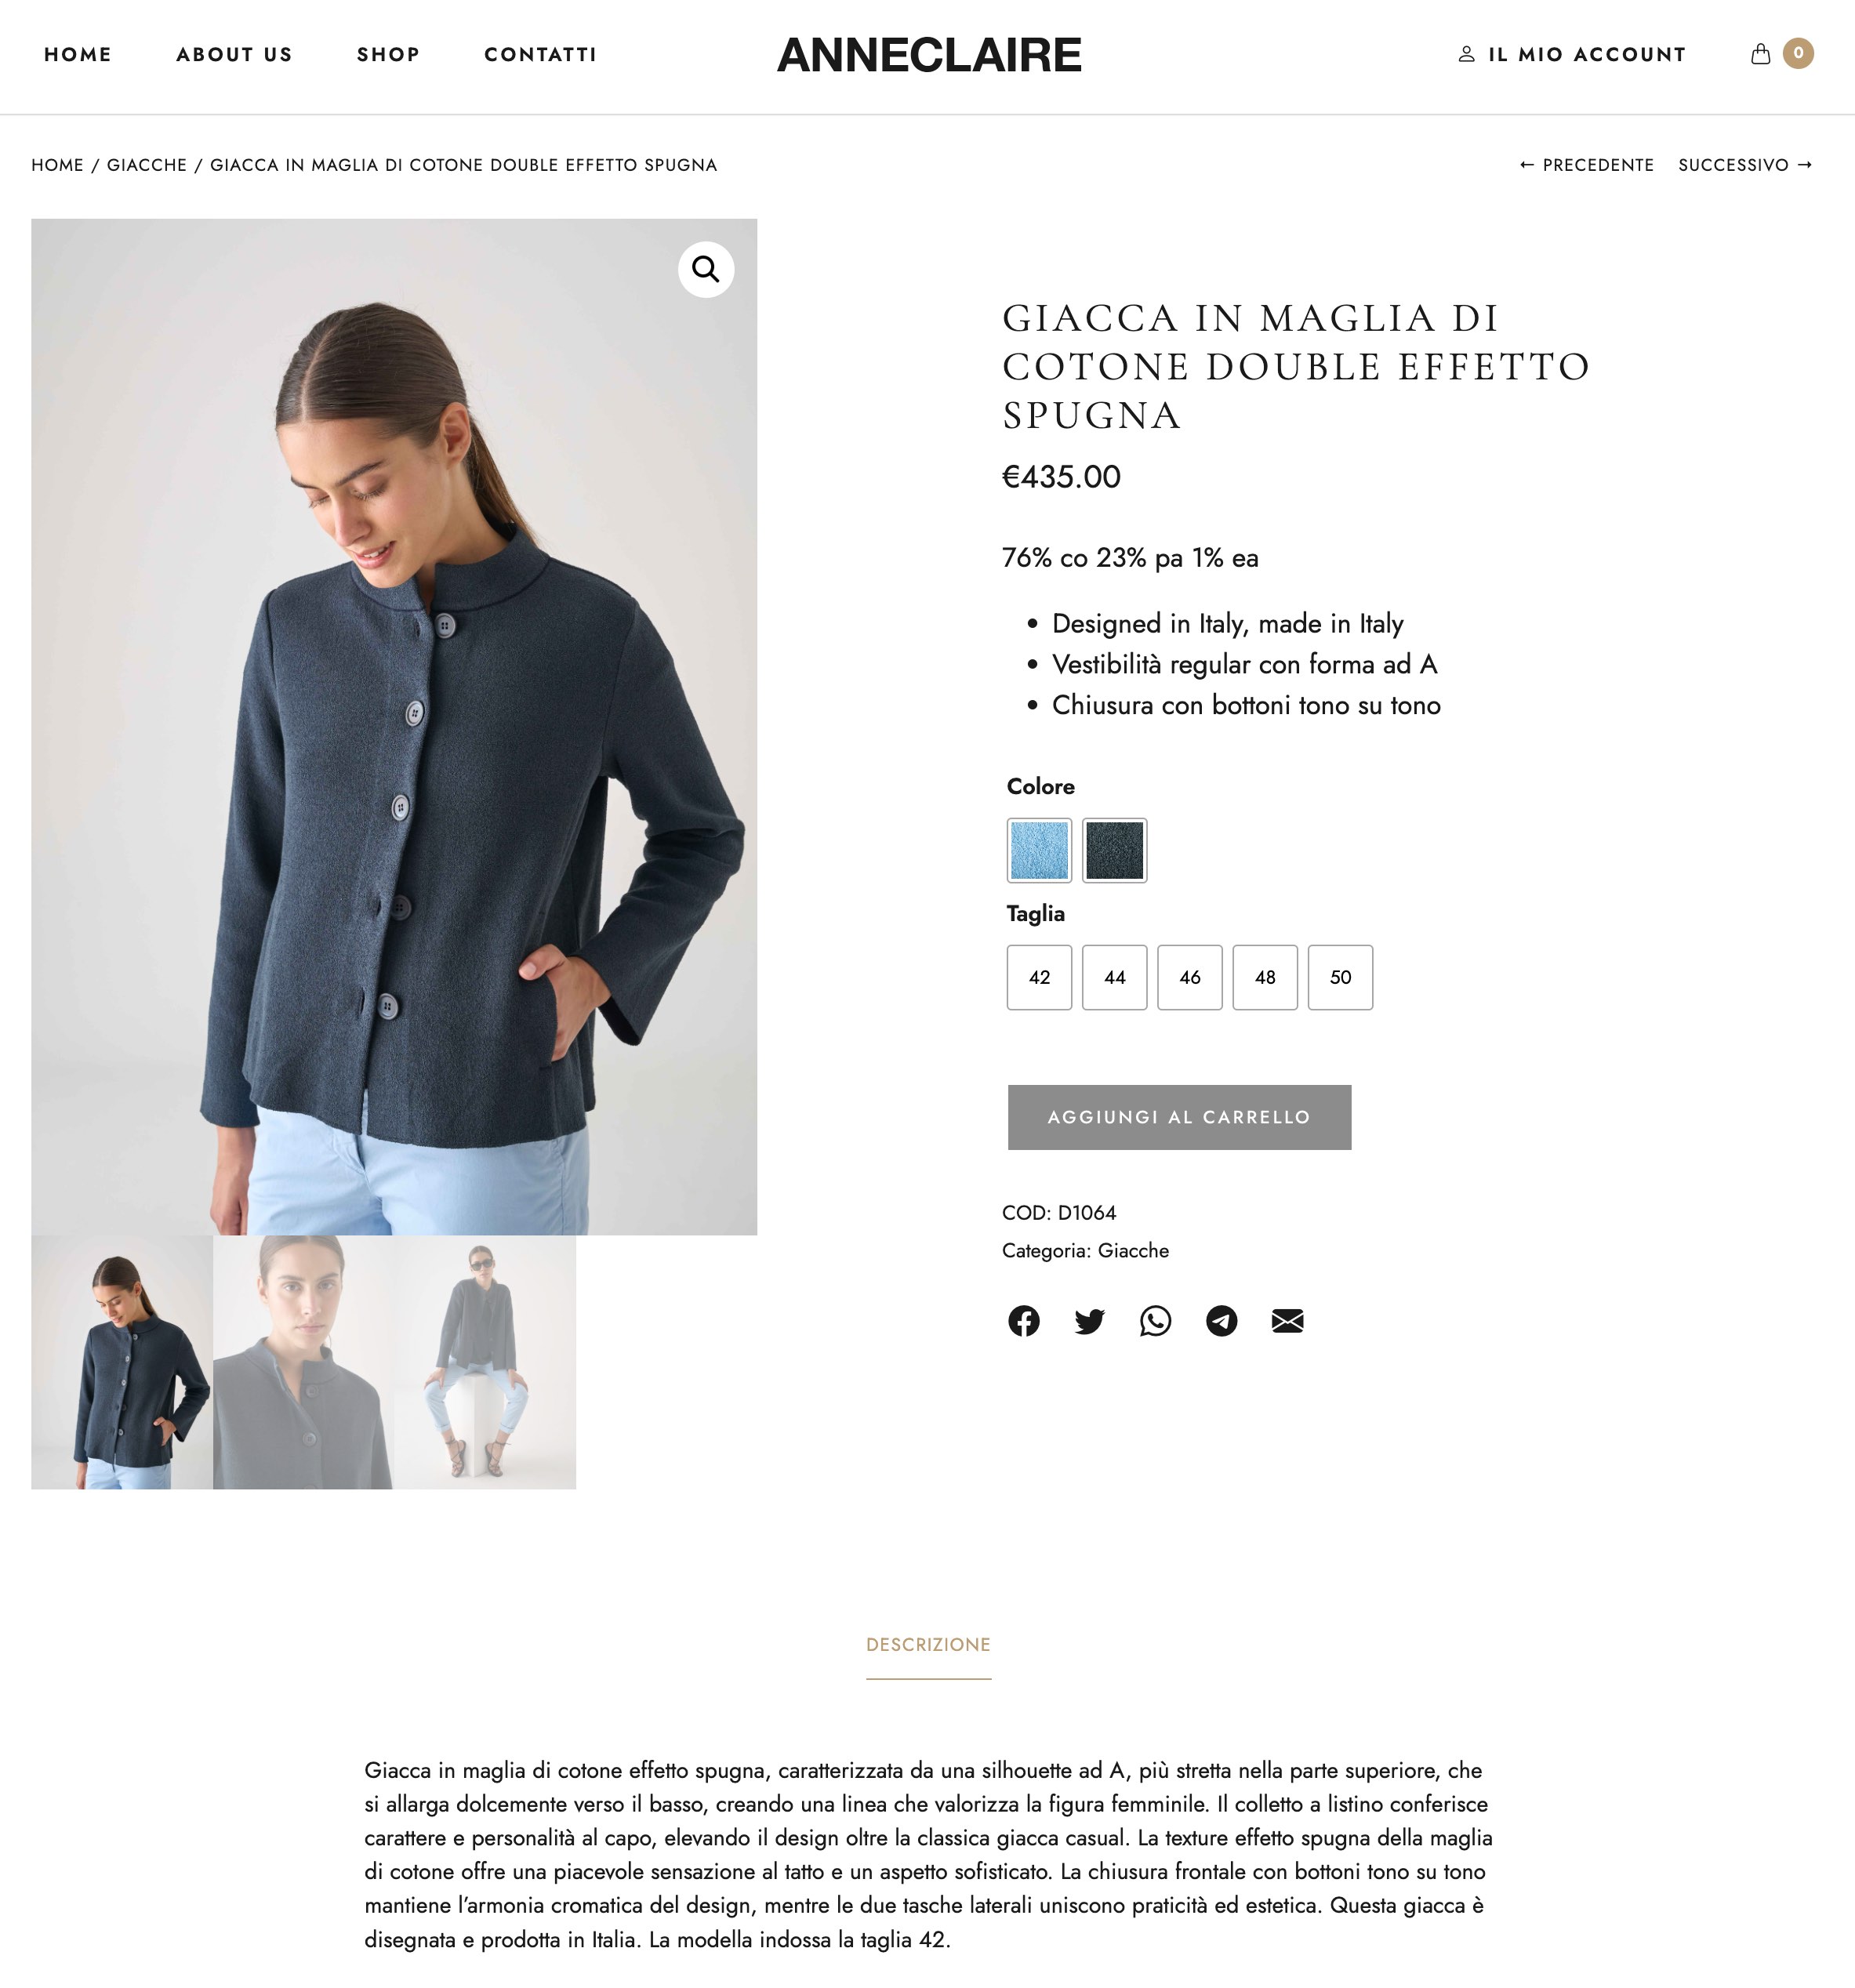Select size 50

tap(1340, 977)
